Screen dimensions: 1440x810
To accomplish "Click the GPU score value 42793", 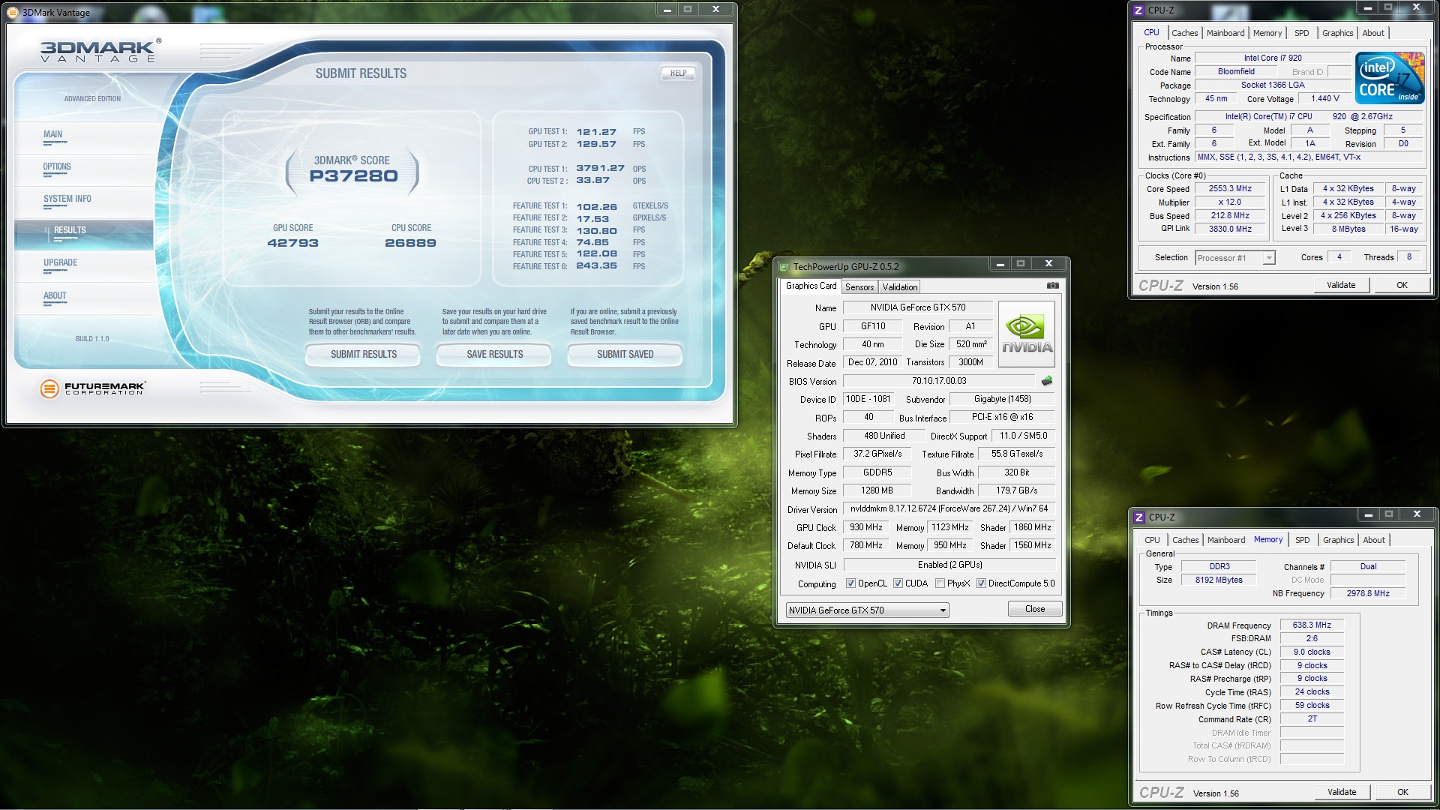I will (x=292, y=243).
